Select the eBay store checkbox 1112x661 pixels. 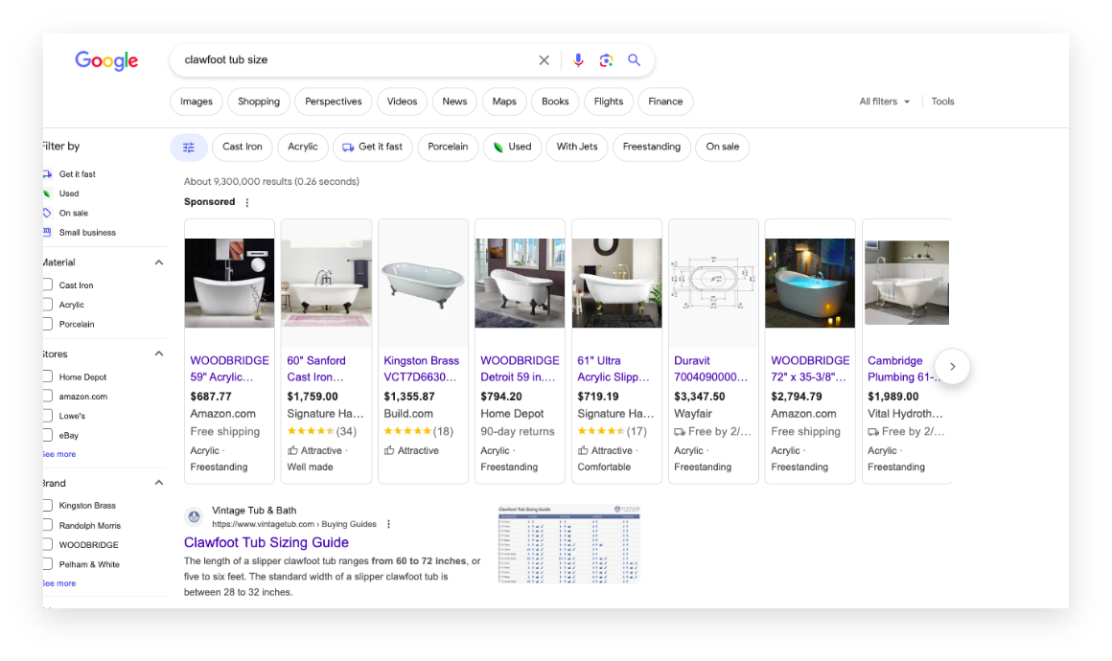48,435
